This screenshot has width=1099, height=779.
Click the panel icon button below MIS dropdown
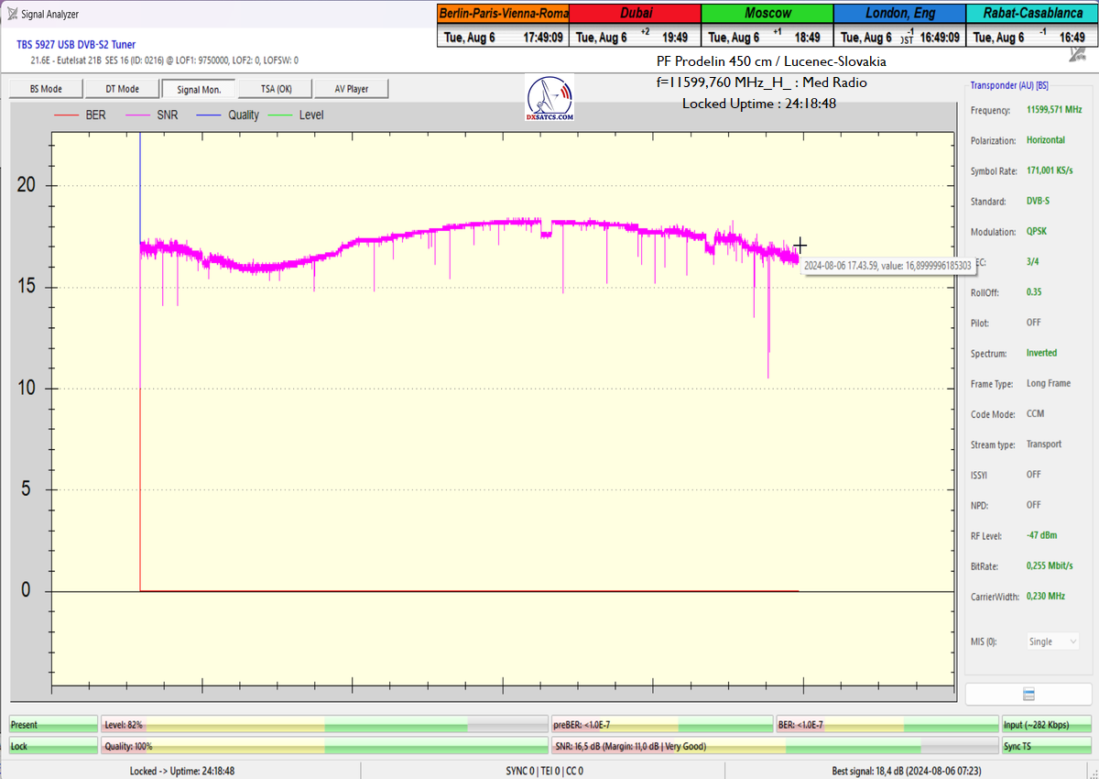(1028, 695)
